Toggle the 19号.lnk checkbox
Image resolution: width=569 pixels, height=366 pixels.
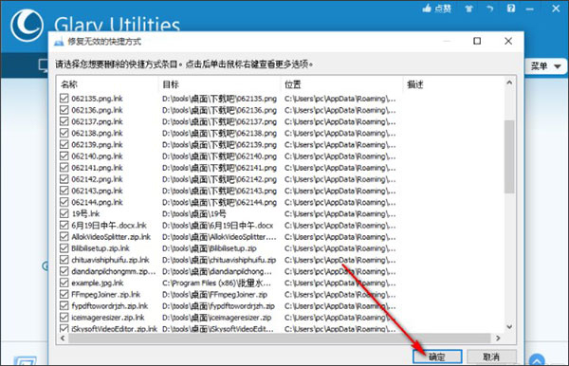(x=64, y=213)
